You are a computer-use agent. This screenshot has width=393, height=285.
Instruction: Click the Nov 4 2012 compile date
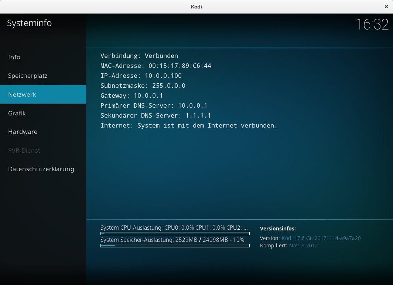click(303, 246)
